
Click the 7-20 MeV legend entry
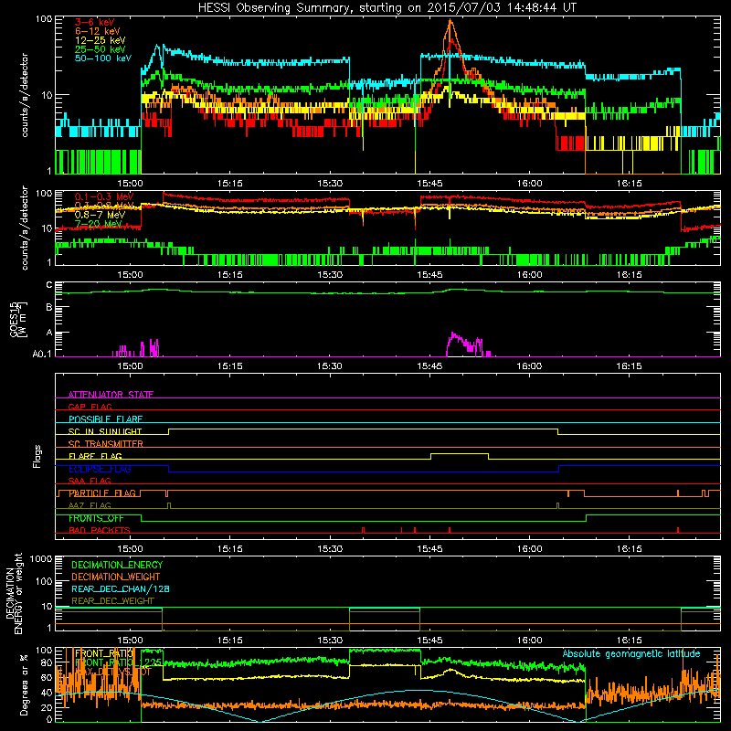(99, 224)
